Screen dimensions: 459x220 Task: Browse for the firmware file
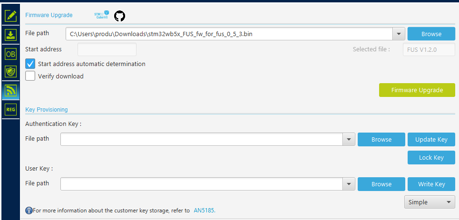[x=431, y=34]
